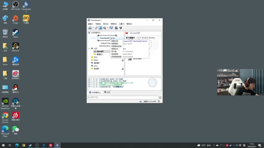Click the Connect toolbar icon in TeamSpeak
Viewport: 264px width, 148px height.
point(90,28)
